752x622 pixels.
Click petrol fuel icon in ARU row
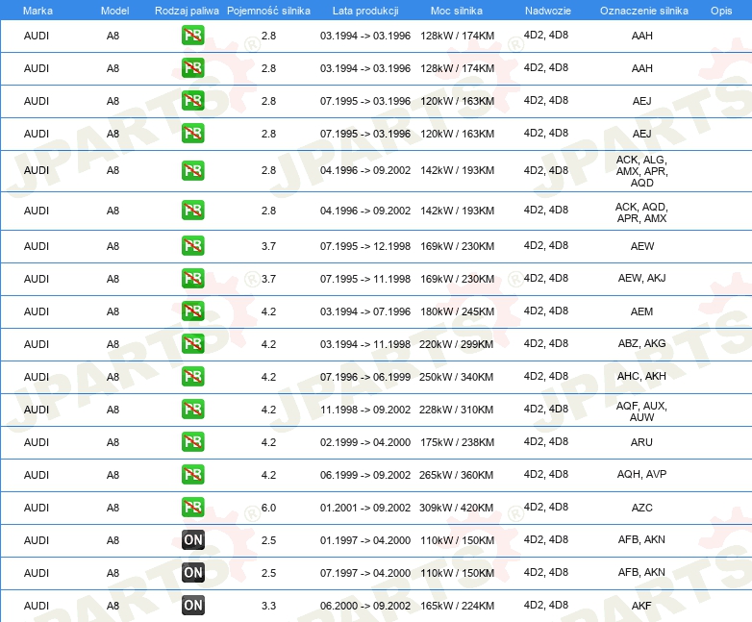(192, 441)
